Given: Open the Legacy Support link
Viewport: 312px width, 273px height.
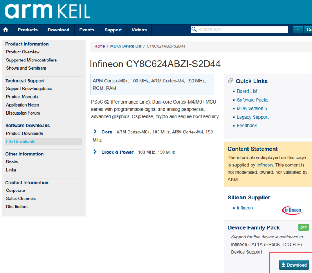Looking at the screenshot, I should [x=252, y=117].
